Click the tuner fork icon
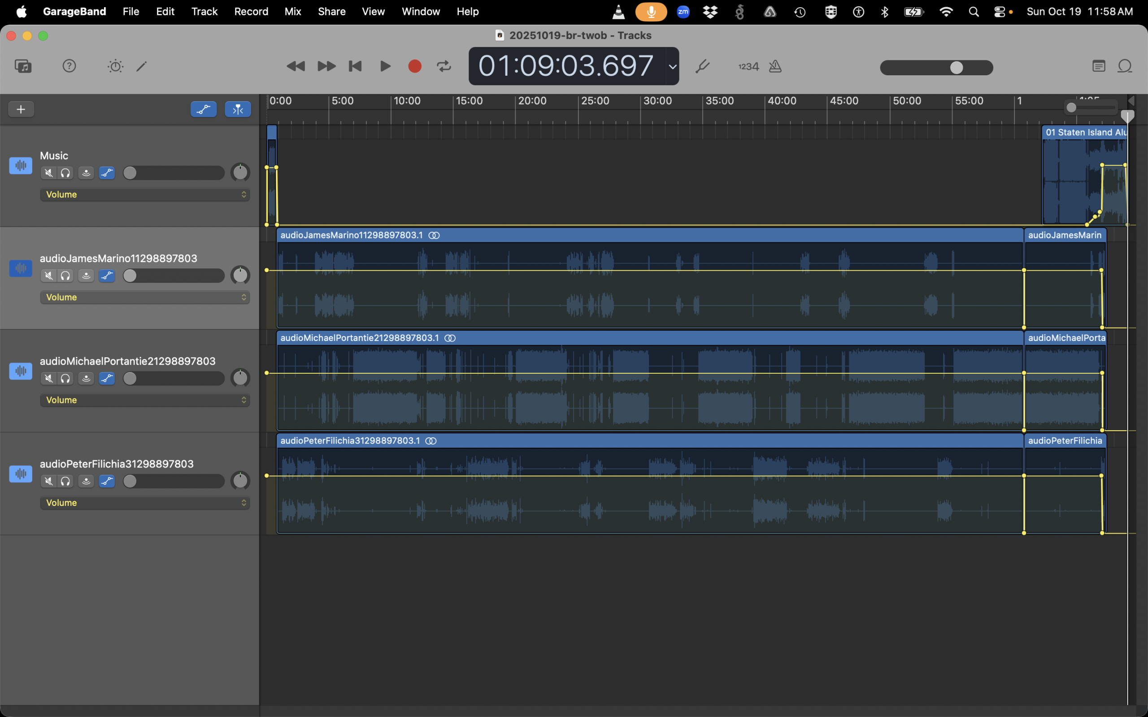This screenshot has width=1148, height=717. [x=702, y=66]
